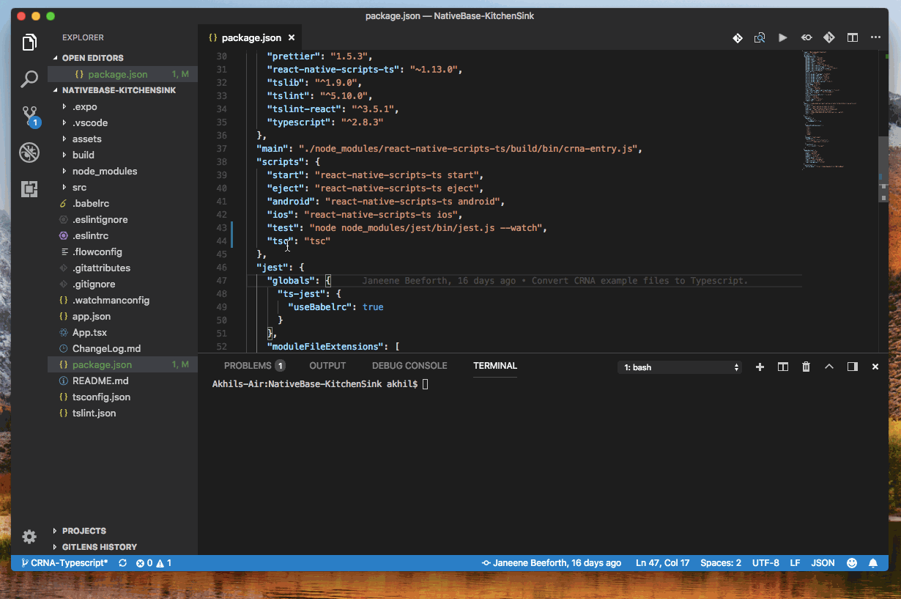The width and height of the screenshot is (901, 599).
Task: Kill the terminal with the trash icon
Action: pyautogui.click(x=806, y=367)
